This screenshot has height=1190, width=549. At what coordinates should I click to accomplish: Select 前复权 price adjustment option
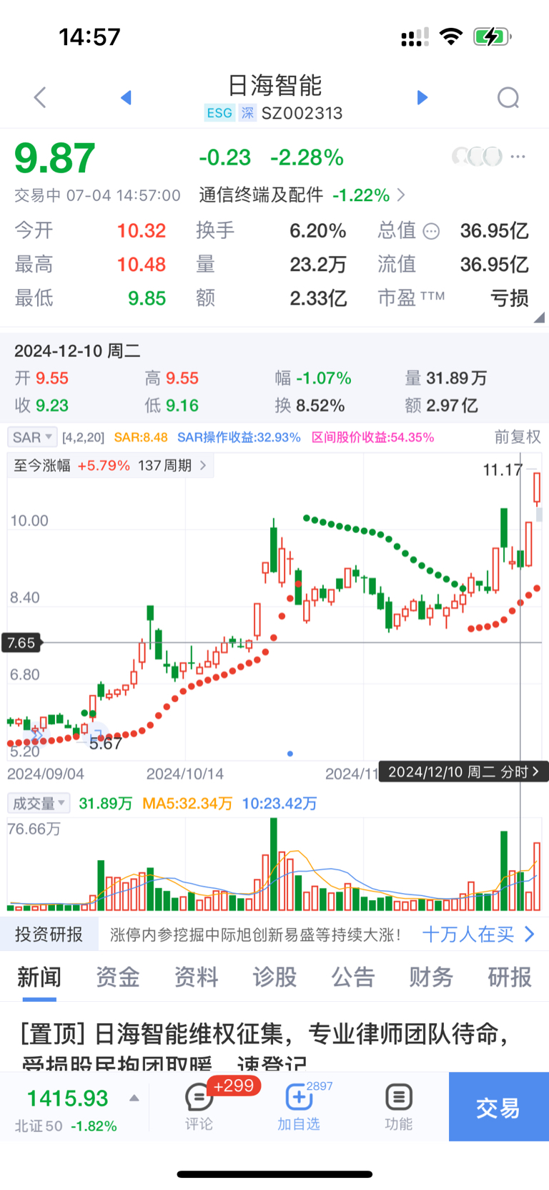coord(518,437)
